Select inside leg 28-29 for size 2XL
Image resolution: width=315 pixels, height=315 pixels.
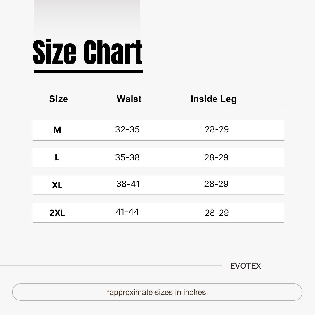point(217,213)
